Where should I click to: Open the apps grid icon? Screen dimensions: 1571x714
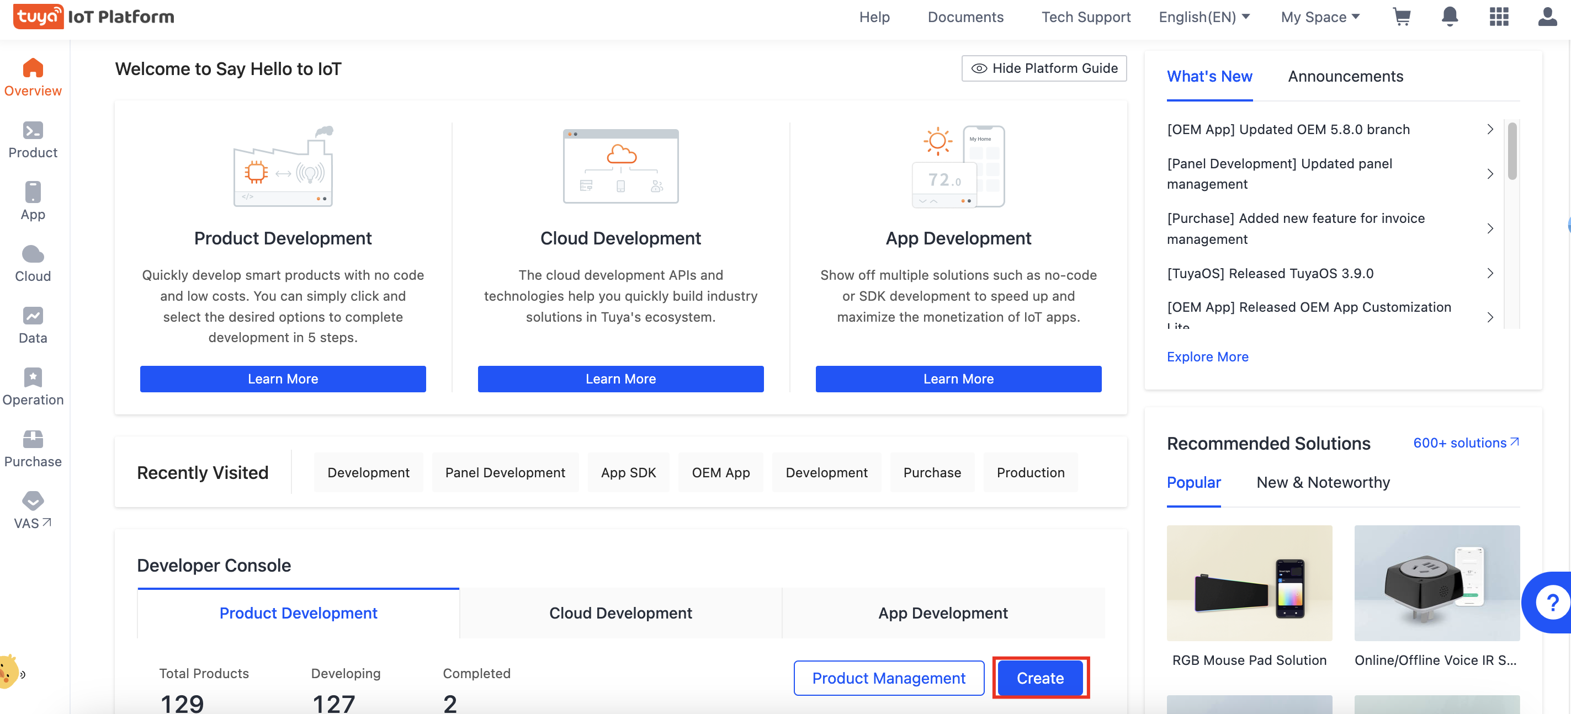tap(1499, 17)
